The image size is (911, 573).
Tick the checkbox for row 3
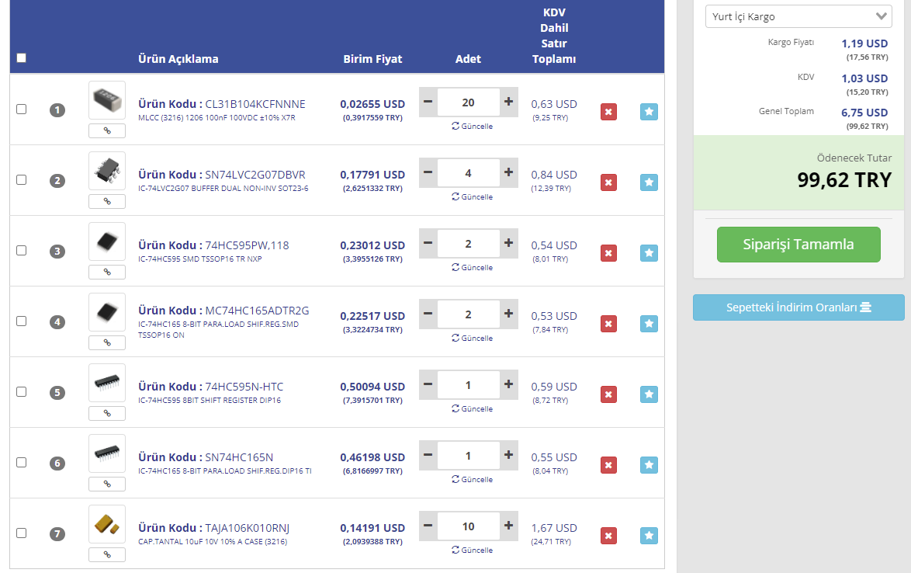[21, 250]
